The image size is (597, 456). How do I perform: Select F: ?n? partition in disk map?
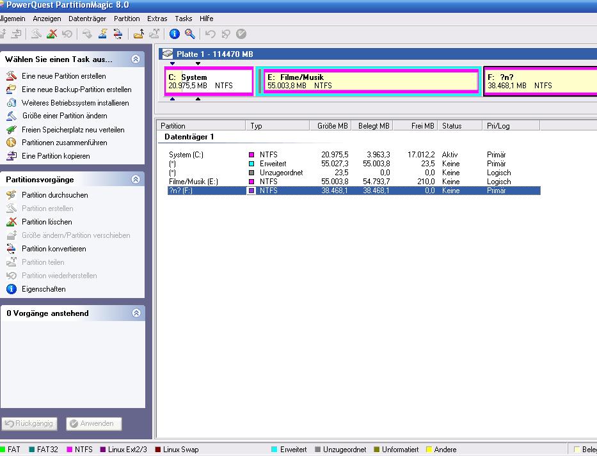(540, 81)
